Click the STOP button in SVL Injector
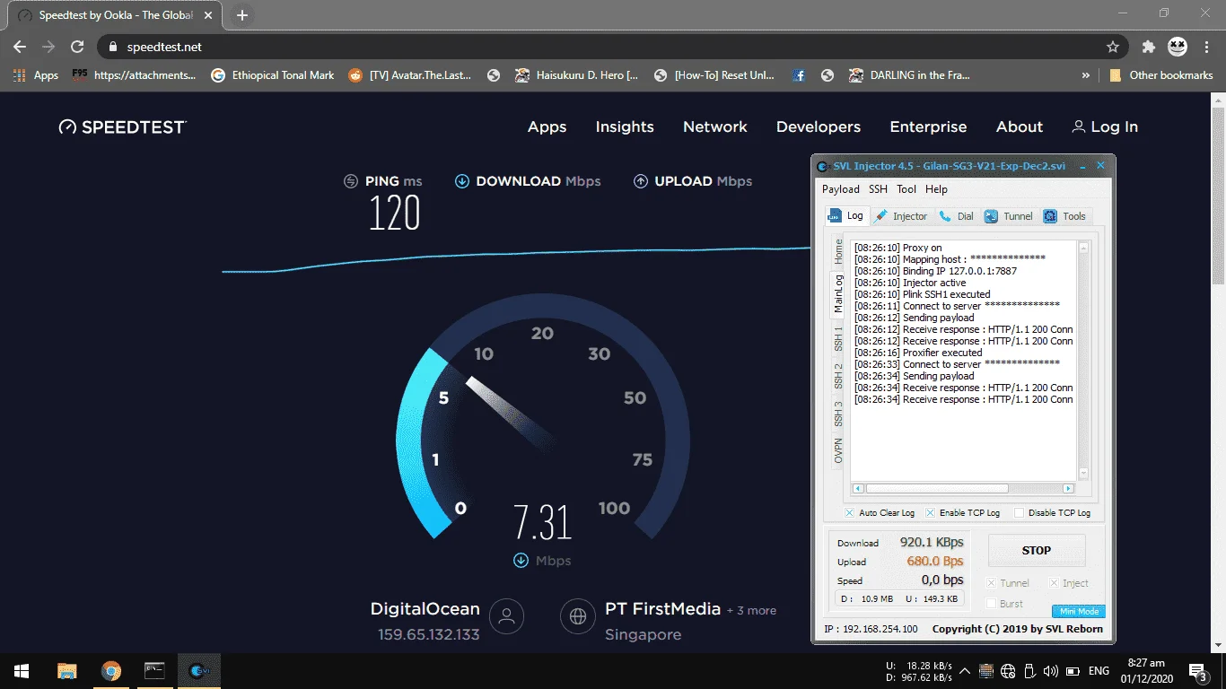This screenshot has width=1226, height=689. tap(1037, 551)
